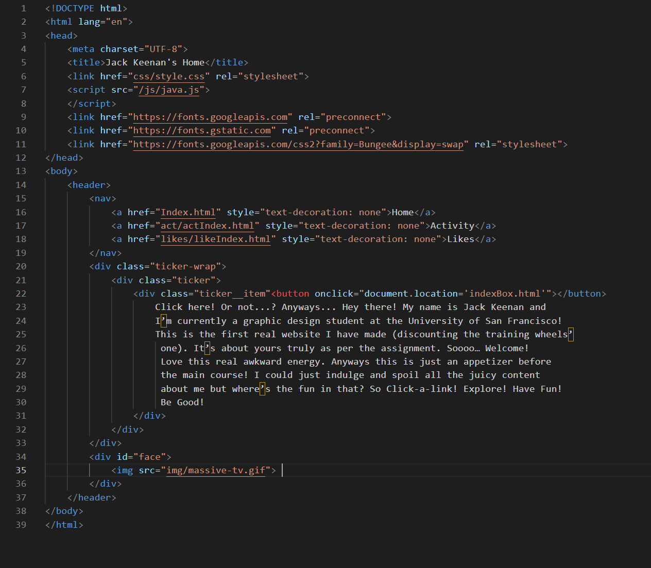Open the /js/java.js script source link
Viewport: 651px width, 568px height.
tap(169, 90)
